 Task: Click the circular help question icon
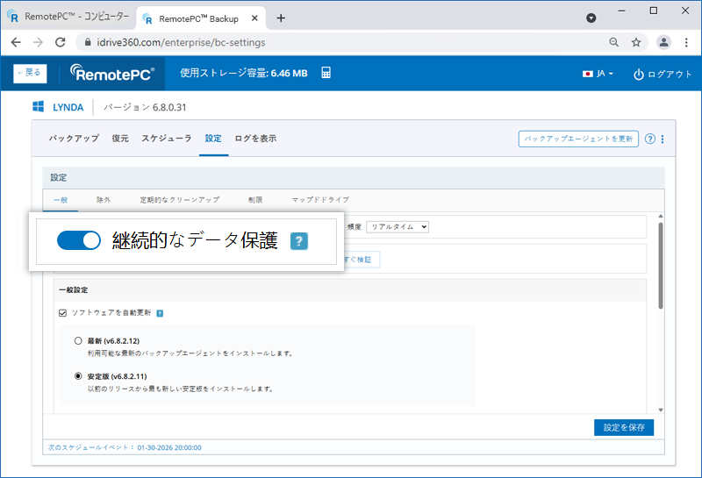[x=650, y=139]
